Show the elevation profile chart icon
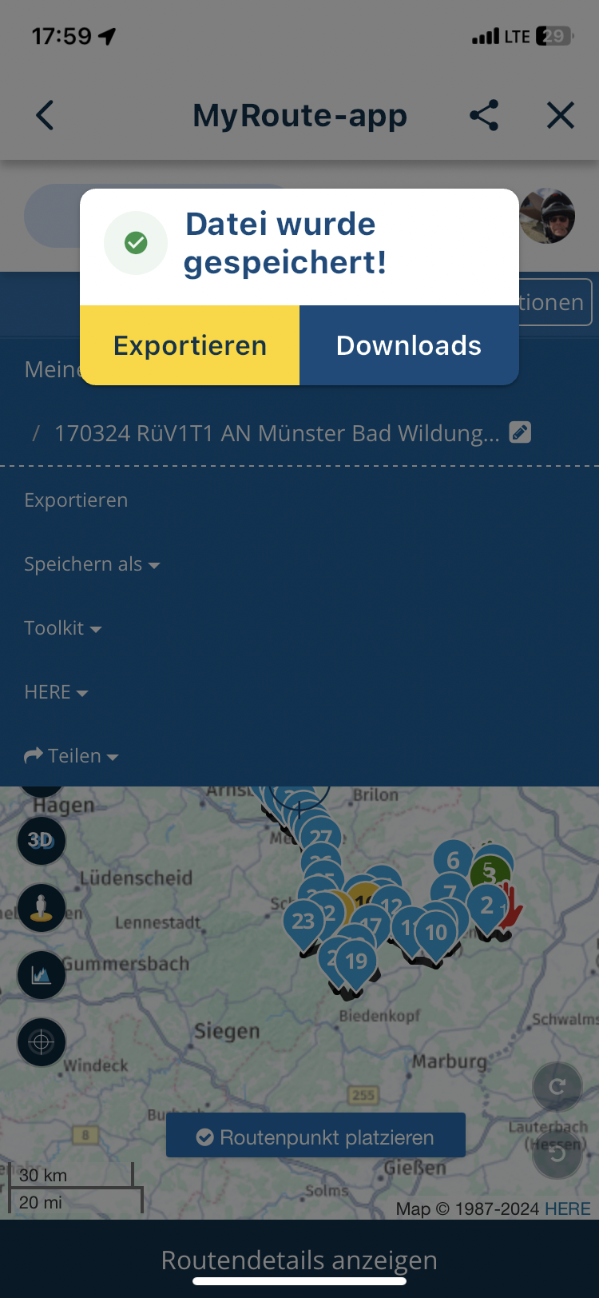Viewport: 599px width, 1298px height. pyautogui.click(x=42, y=974)
